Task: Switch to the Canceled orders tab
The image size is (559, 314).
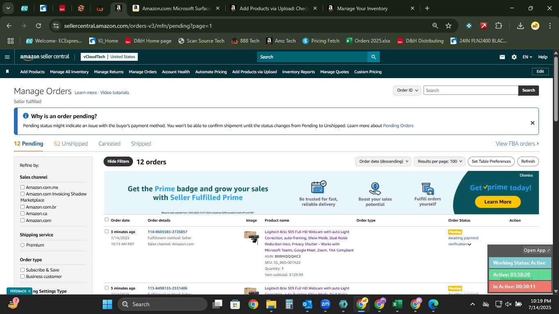Action: tap(109, 144)
